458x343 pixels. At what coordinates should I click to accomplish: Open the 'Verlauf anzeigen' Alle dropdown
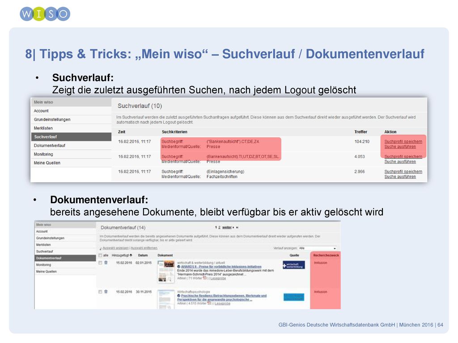pos(318,248)
